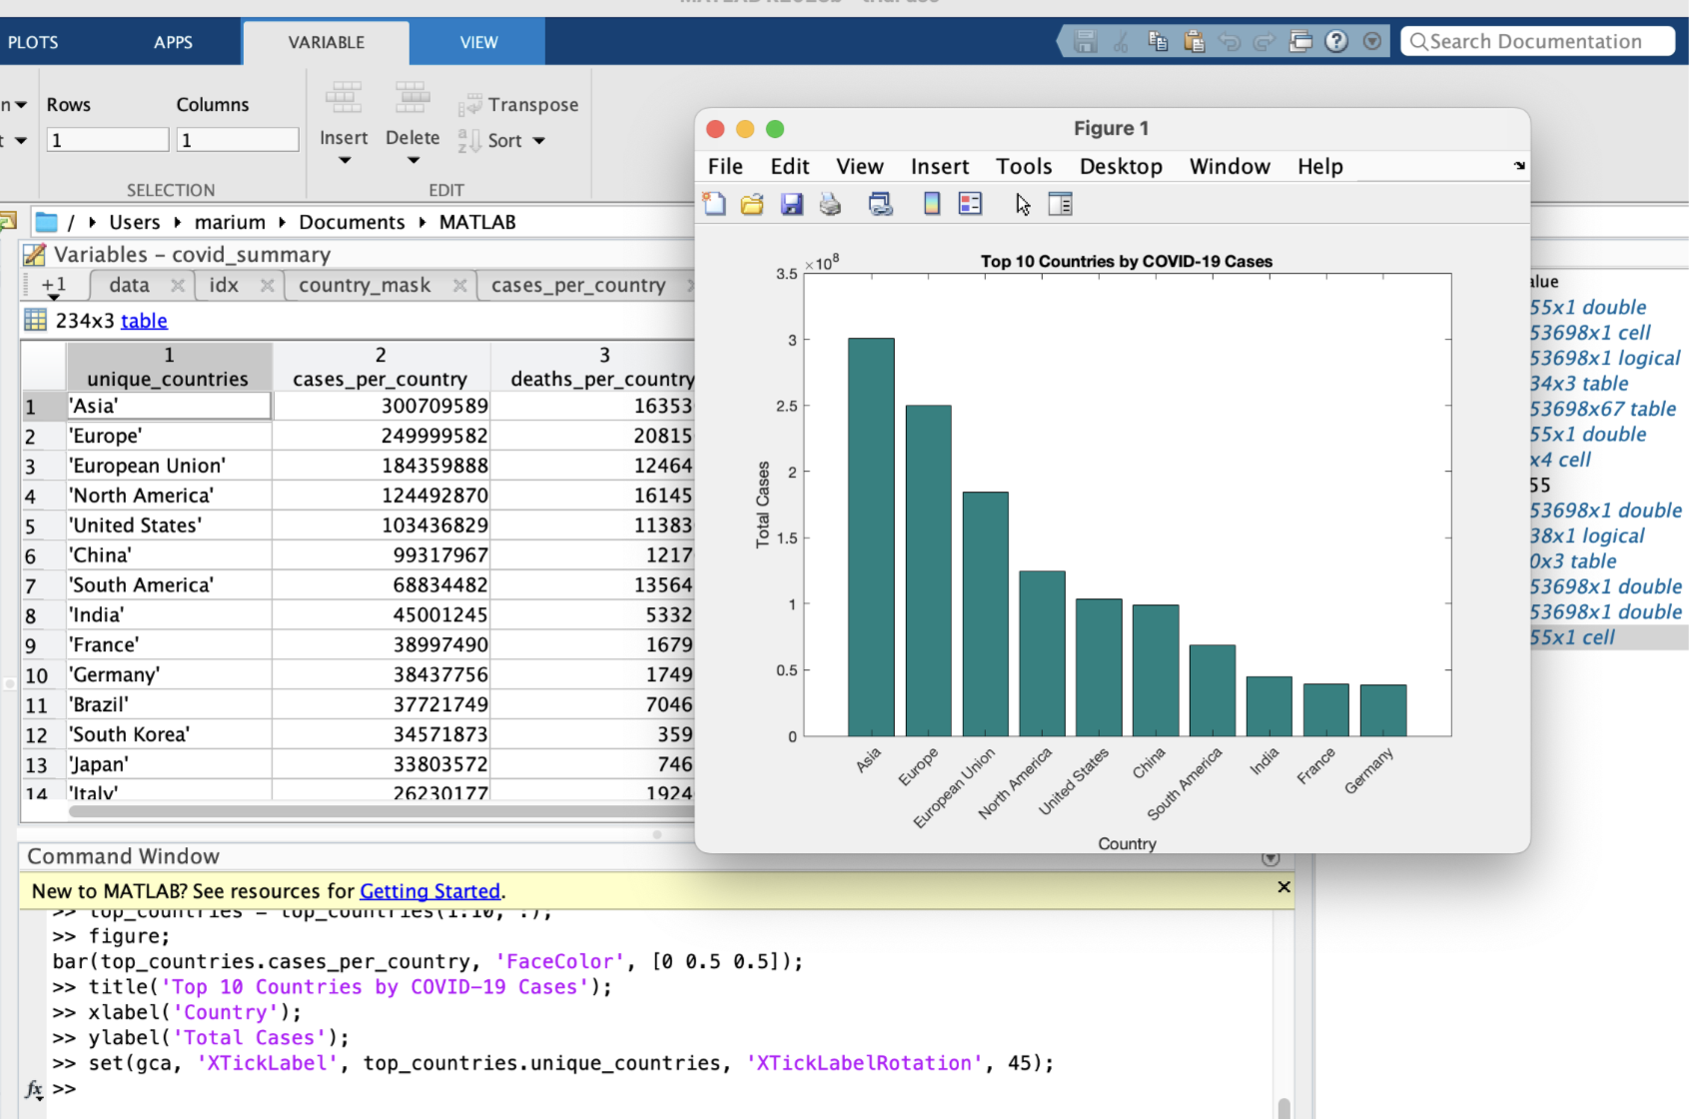Click the Link Plot icon in figure toolbar
Image resolution: width=1698 pixels, height=1119 pixels.
click(x=880, y=205)
